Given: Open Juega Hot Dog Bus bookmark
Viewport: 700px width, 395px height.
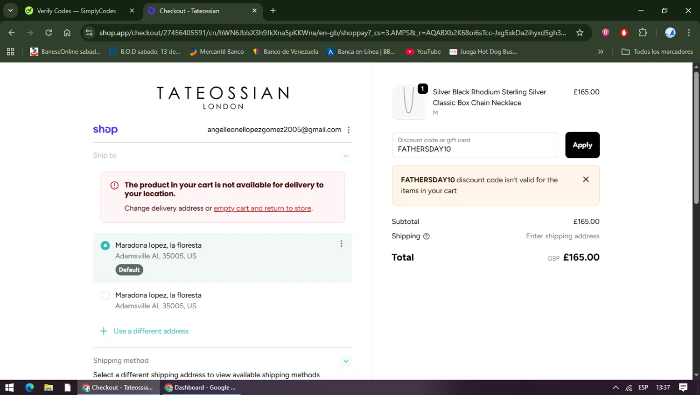Looking at the screenshot, I should point(483,52).
